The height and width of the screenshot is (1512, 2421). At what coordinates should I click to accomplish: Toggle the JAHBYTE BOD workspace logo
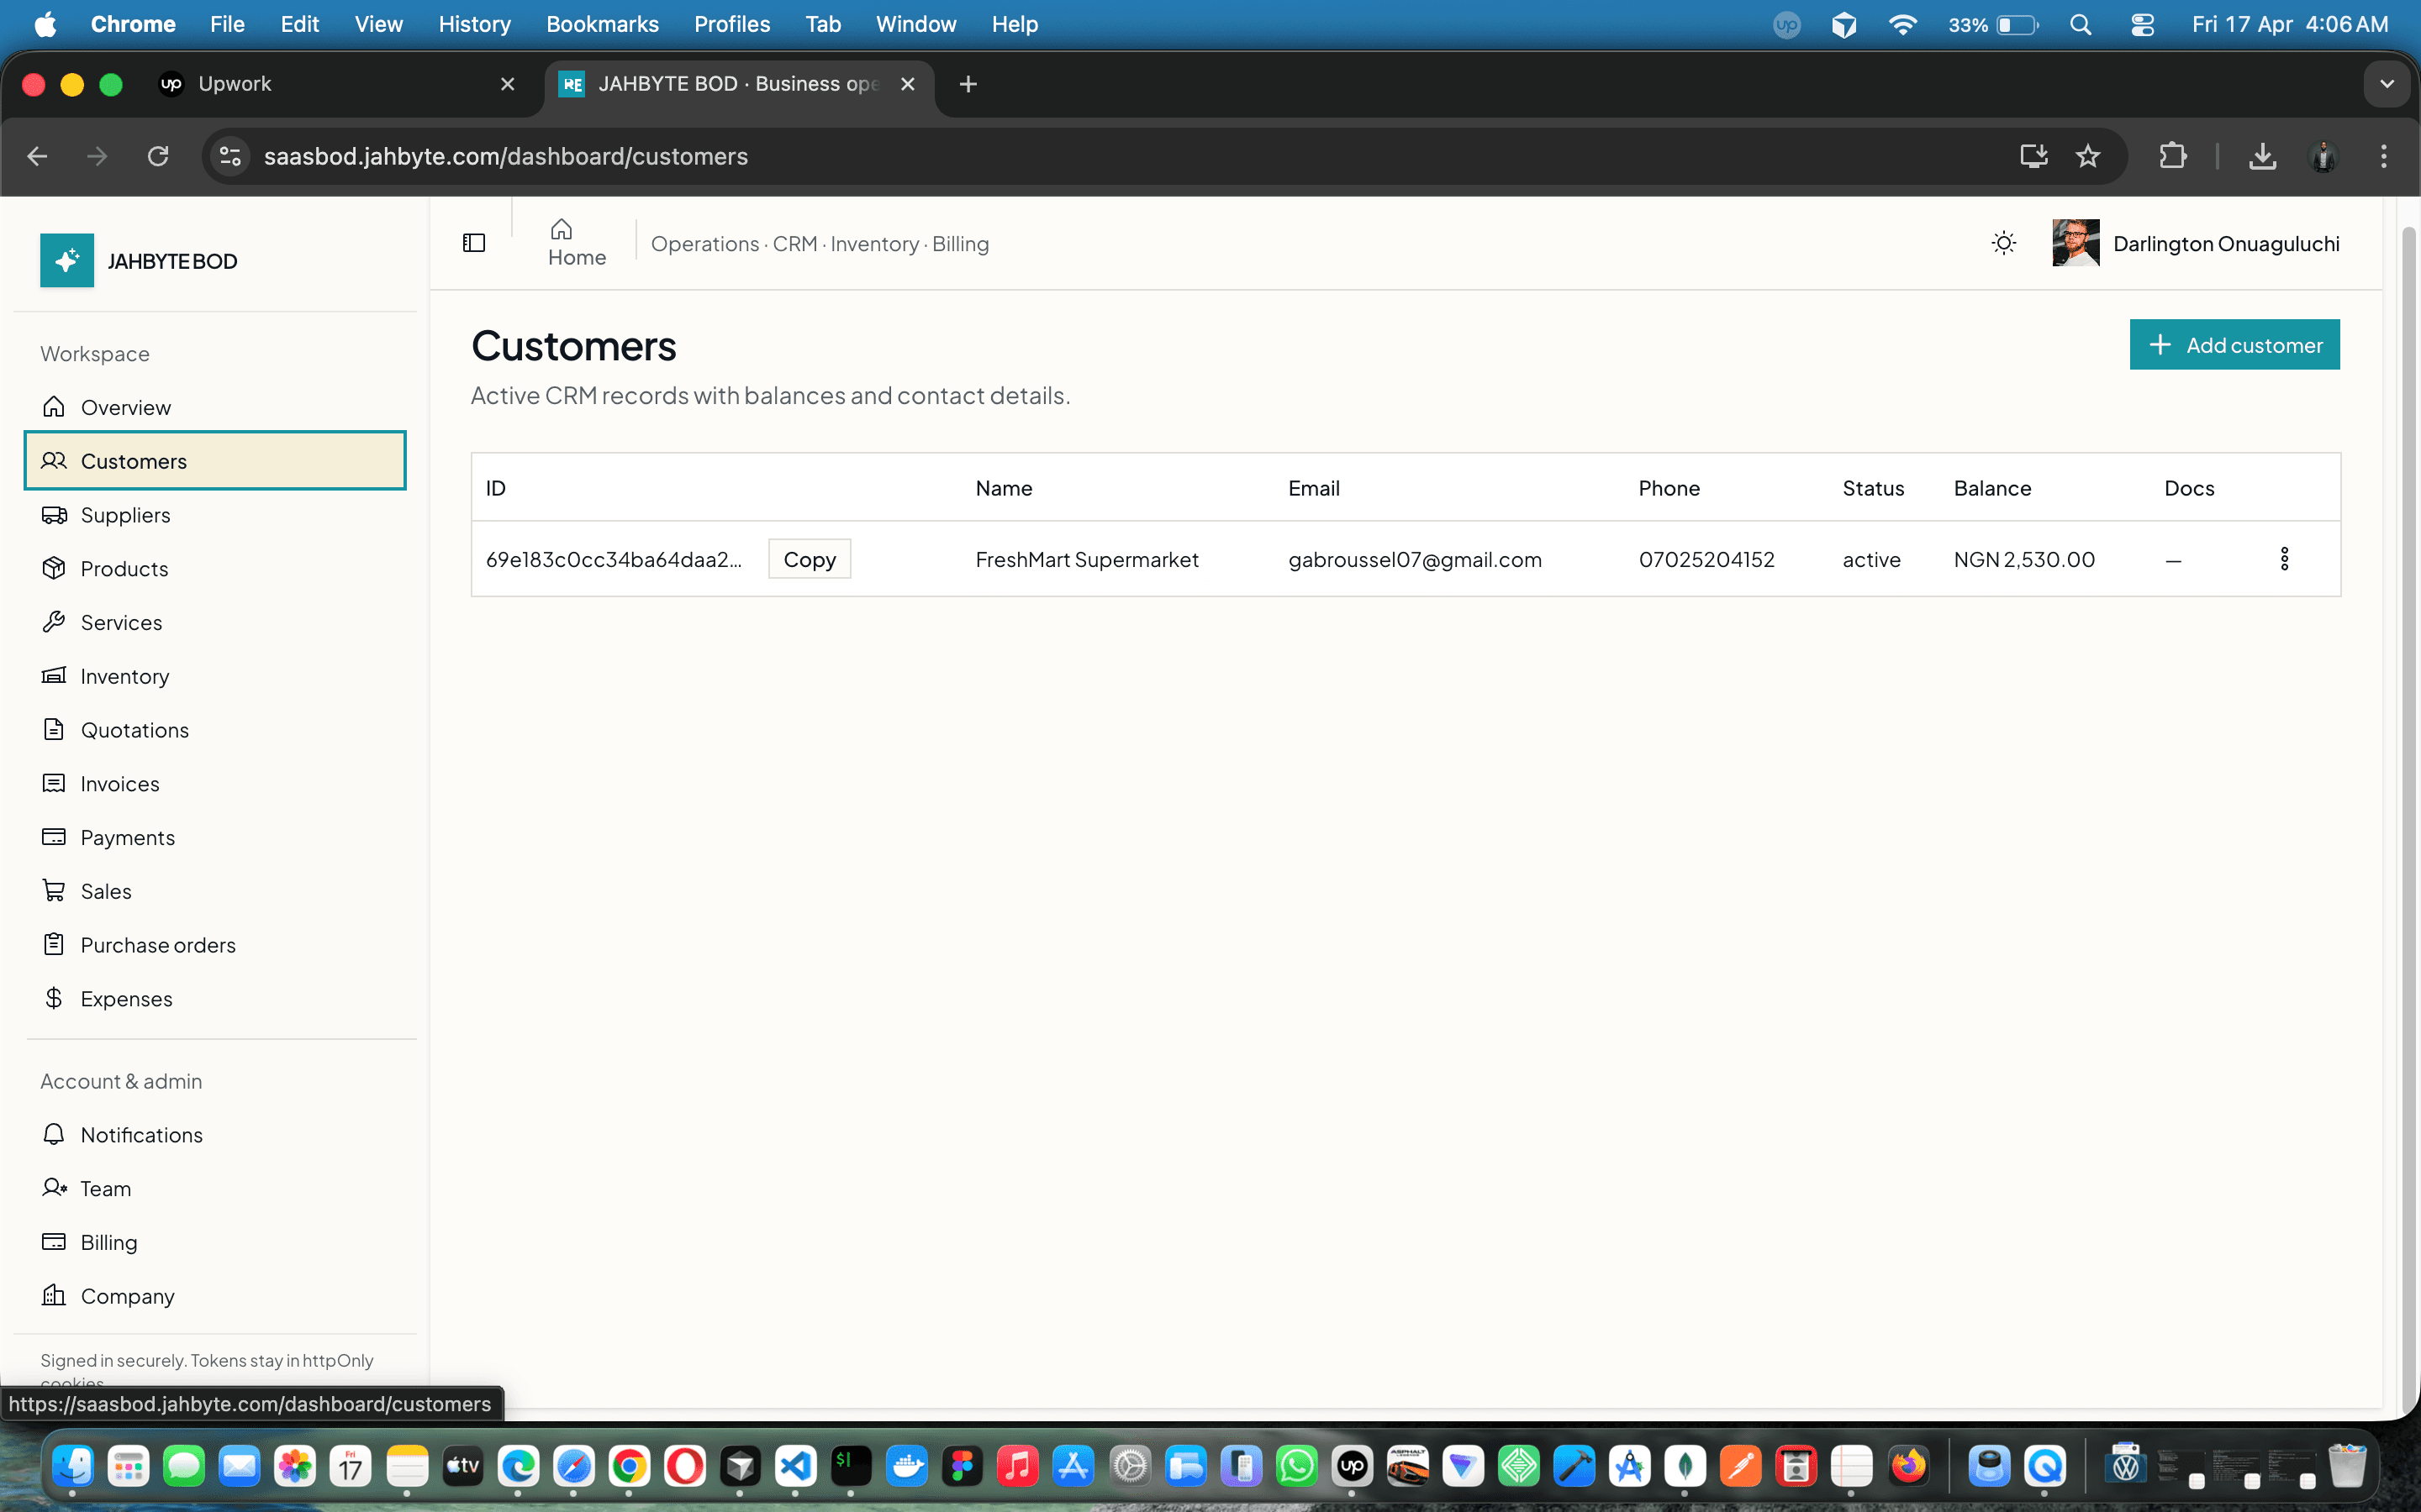pyautogui.click(x=66, y=260)
